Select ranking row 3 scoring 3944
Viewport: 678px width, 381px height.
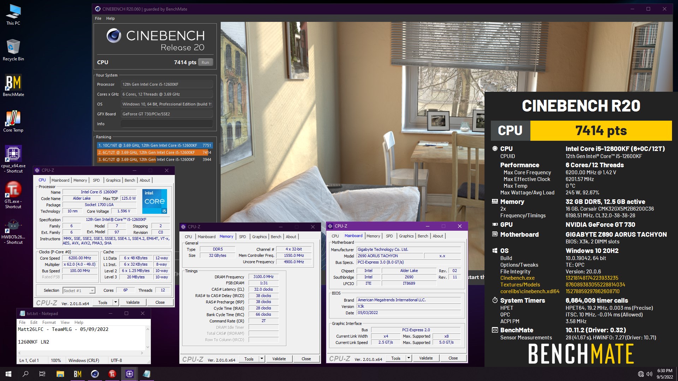[x=155, y=159]
